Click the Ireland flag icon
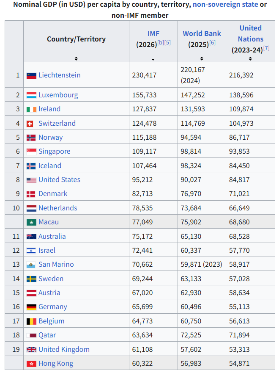Image resolution: width=279 pixels, height=370 pixels. coord(31,110)
